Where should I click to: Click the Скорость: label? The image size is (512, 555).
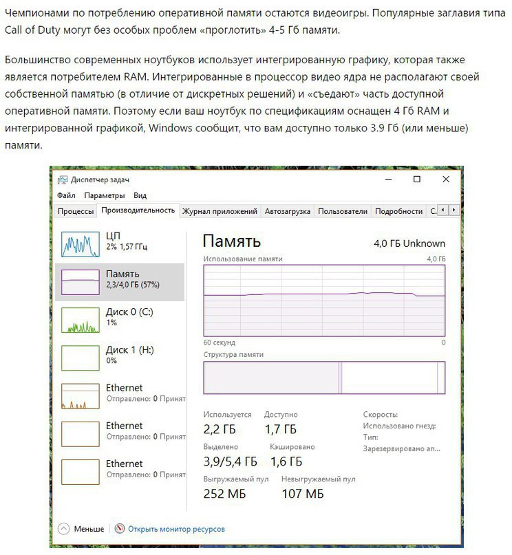(381, 415)
